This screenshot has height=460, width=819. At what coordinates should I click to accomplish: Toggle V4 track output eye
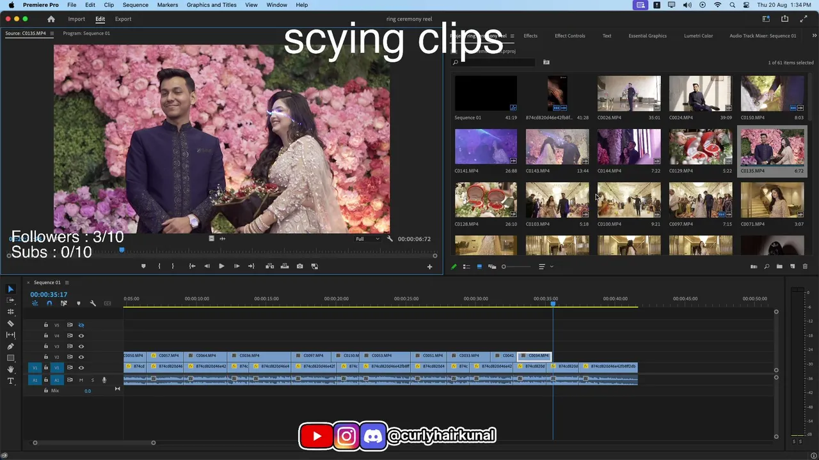(81, 335)
